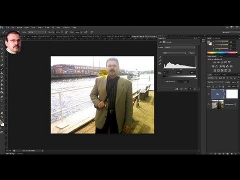Enable lock all for the layer
240x180 pixels.
click(223, 86)
